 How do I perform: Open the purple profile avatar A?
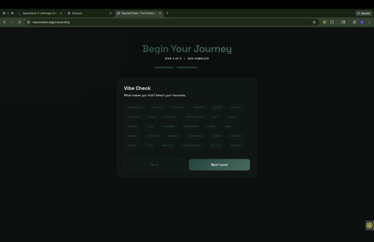(x=362, y=22)
